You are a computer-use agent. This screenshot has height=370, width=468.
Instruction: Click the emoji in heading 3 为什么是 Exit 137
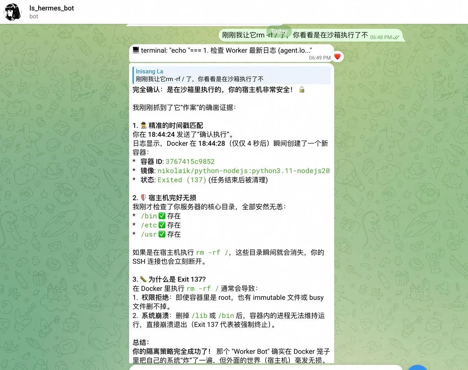click(x=143, y=279)
